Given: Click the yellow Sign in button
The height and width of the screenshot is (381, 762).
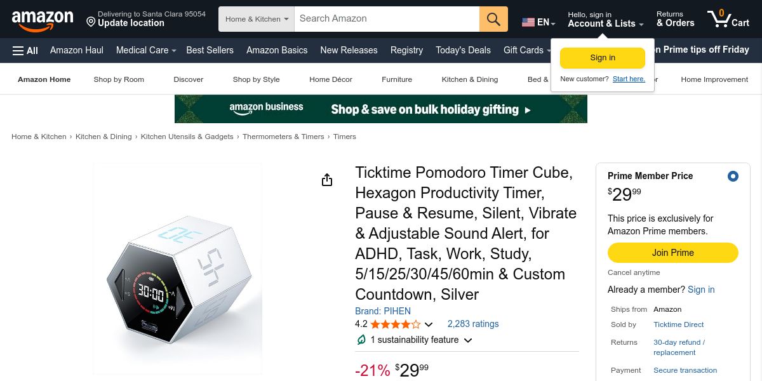Looking at the screenshot, I should tap(602, 58).
